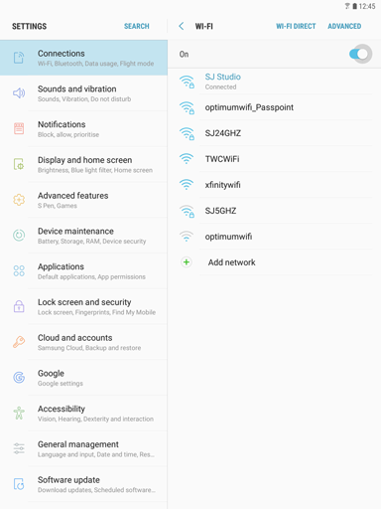Connect to the TWCWiFi network
This screenshot has height=509, width=381.
tap(275, 159)
